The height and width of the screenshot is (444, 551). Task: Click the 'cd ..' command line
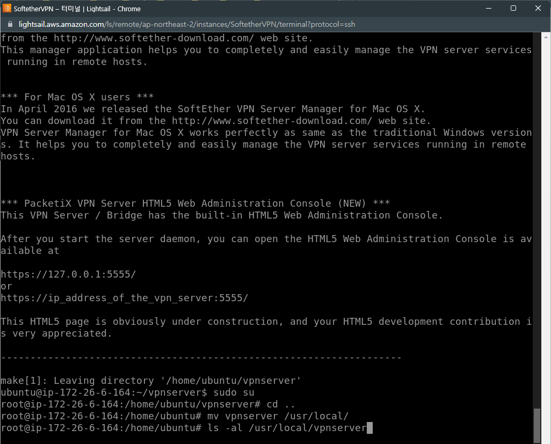[148, 404]
